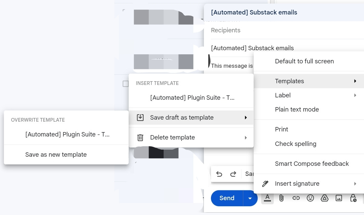Image resolution: width=364 pixels, height=215 pixels.
Task: Click the undo arrow icon
Action: point(219,174)
